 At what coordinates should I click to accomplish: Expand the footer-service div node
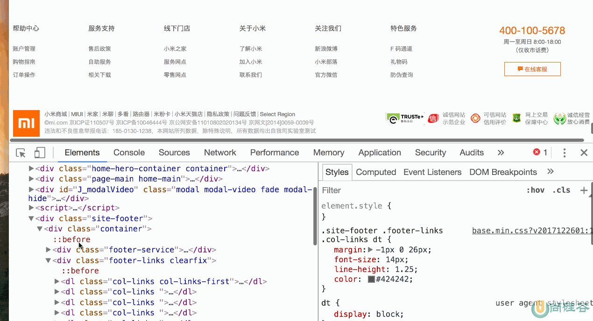[x=48, y=250]
